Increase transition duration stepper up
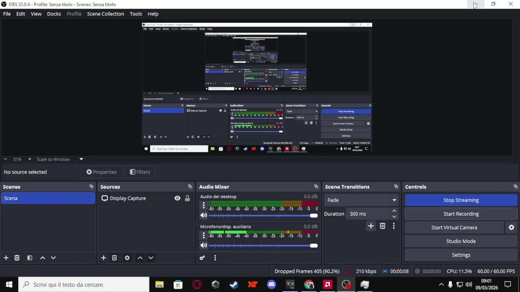520x292 pixels. click(394, 211)
